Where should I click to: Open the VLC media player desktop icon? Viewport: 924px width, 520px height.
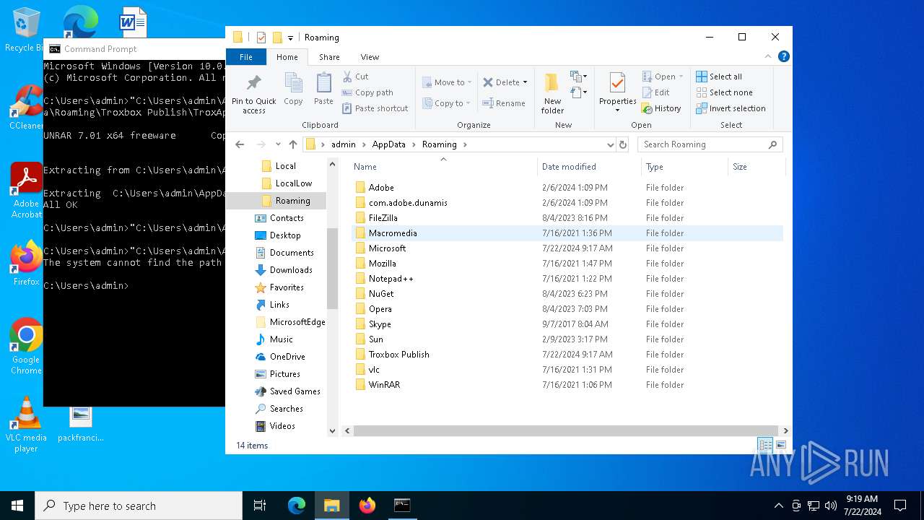[26, 425]
